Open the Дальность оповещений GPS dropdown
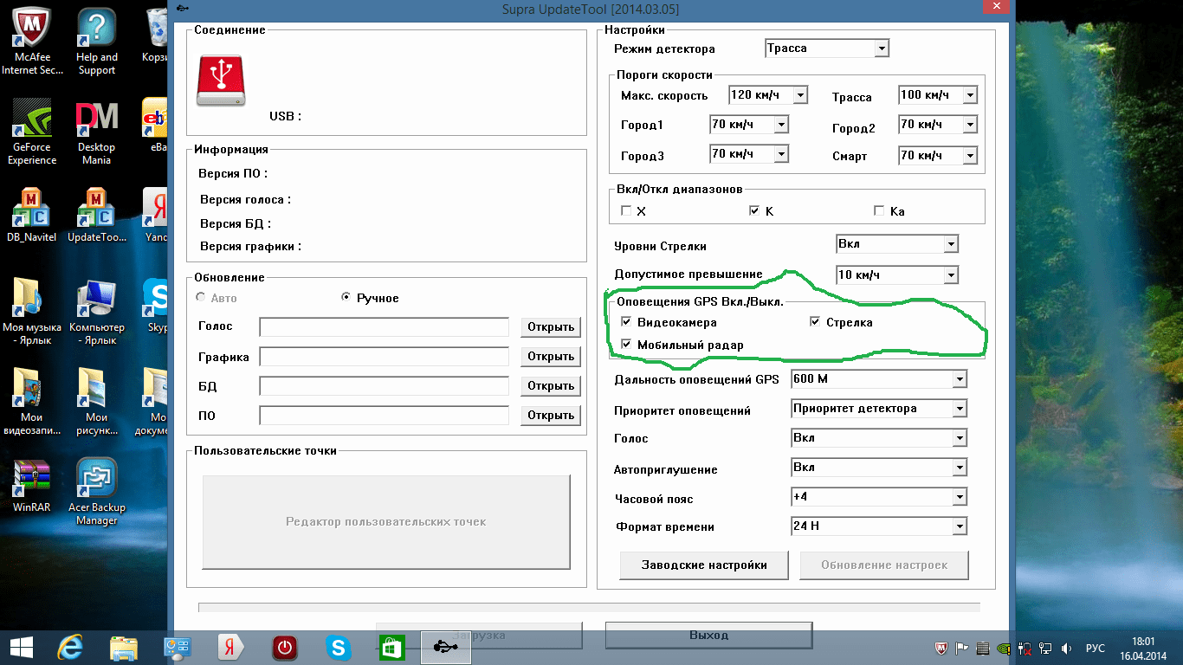Image resolution: width=1183 pixels, height=665 pixels. click(x=959, y=379)
